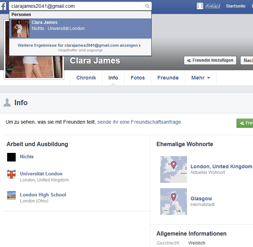253x247 pixels.
Task: Click the London High School photo icon
Action: tap(11, 195)
